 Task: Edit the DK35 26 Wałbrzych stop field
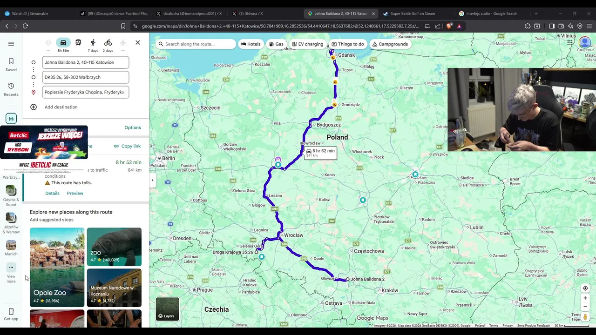[x=86, y=77]
